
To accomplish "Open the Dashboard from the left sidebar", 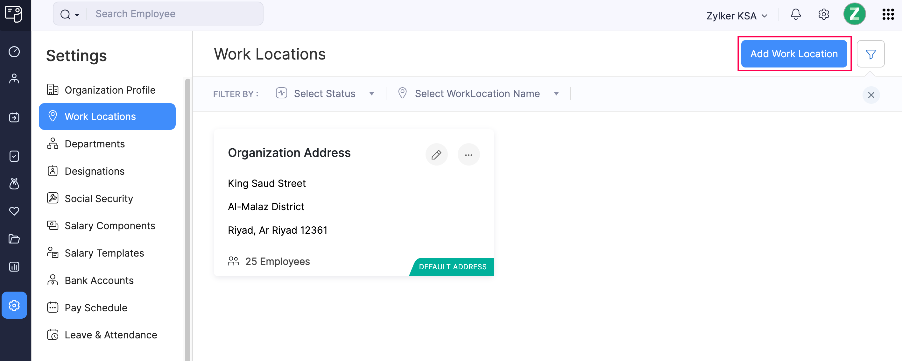I will click(14, 52).
